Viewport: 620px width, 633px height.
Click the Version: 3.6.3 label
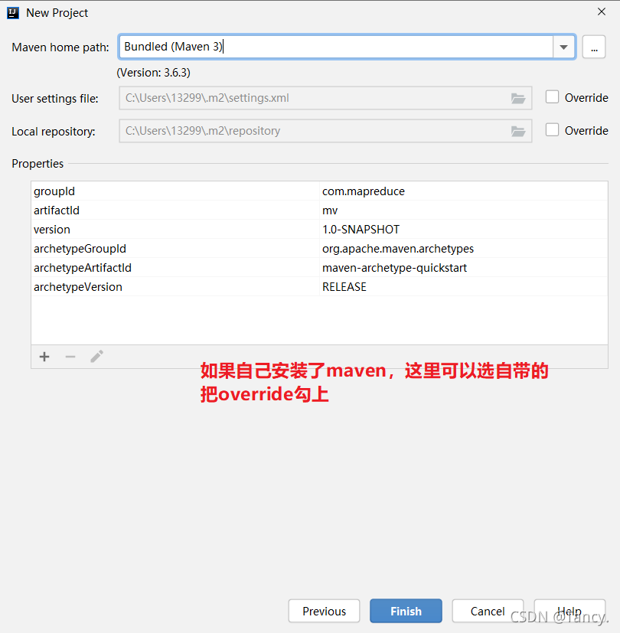click(153, 73)
